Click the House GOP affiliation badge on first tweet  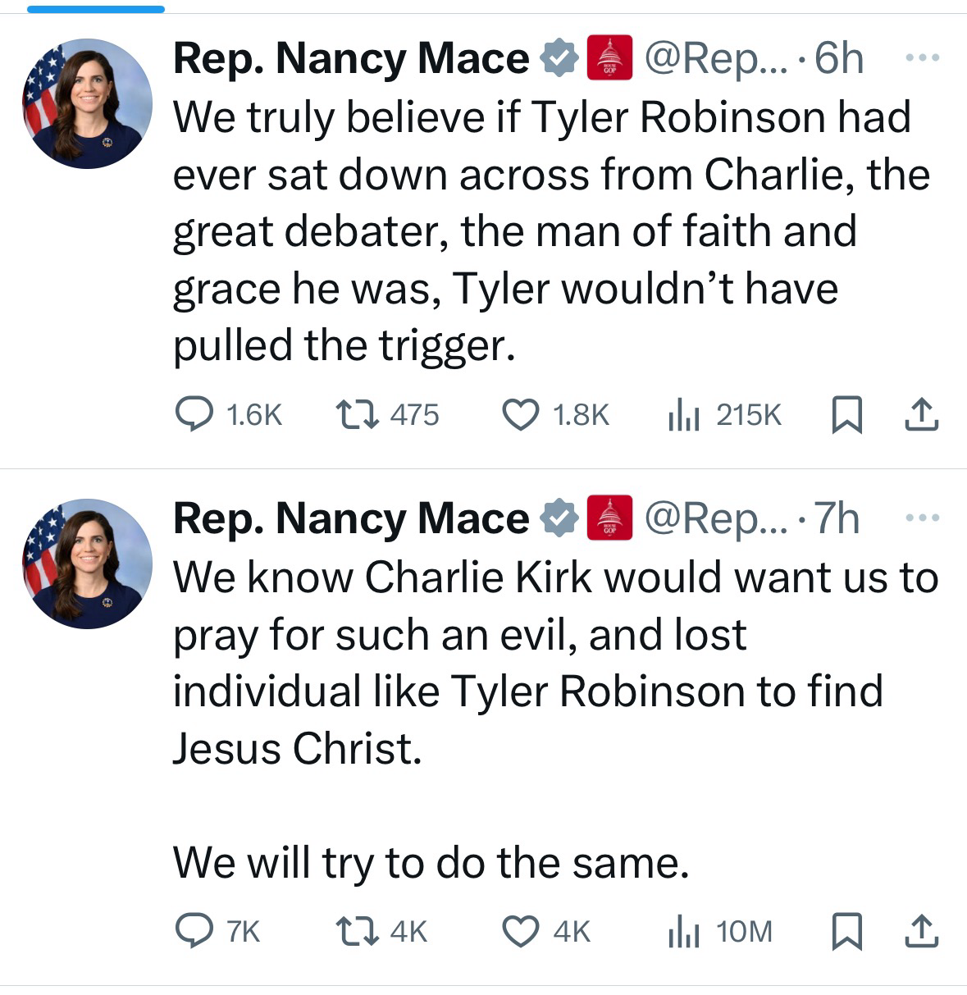point(609,58)
